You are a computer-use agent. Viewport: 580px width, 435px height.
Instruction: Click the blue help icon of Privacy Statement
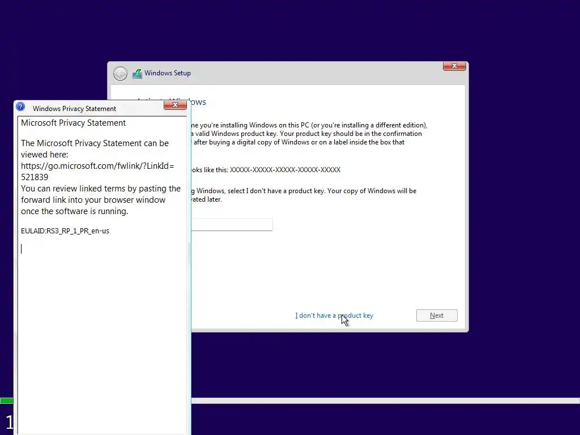point(21,107)
